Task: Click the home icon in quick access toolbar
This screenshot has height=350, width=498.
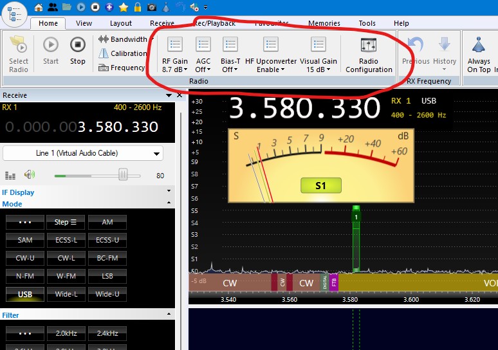Action: click(39, 7)
